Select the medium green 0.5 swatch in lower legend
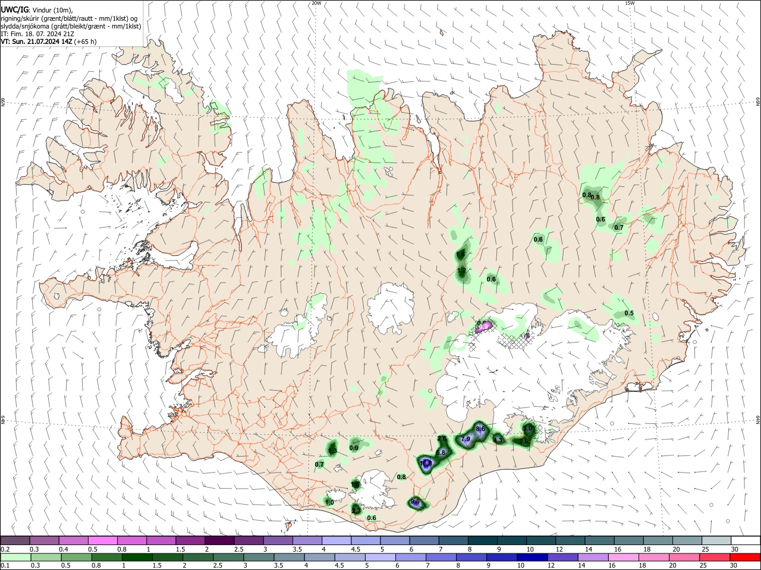The image size is (761, 570). click(x=76, y=557)
